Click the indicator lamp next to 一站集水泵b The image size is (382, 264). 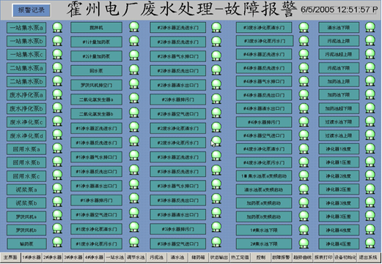click(57, 41)
